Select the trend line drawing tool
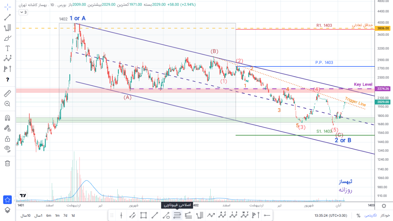393x221 pixels. (7, 17)
